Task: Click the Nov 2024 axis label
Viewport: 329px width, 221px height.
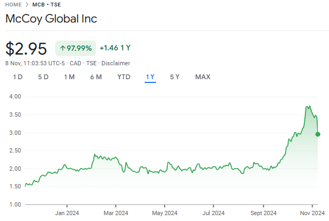Action: click(312, 213)
